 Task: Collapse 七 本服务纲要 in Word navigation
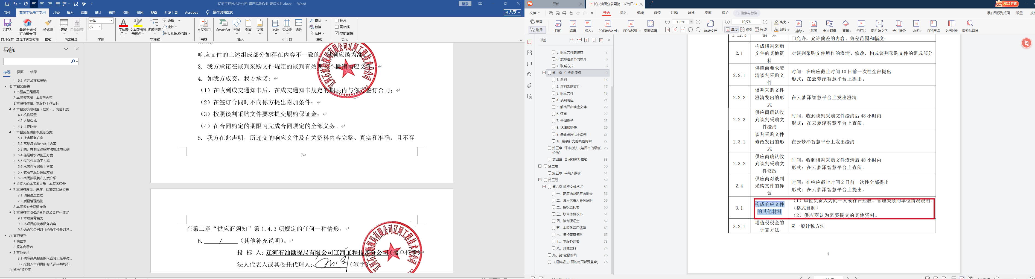[x=6, y=86]
